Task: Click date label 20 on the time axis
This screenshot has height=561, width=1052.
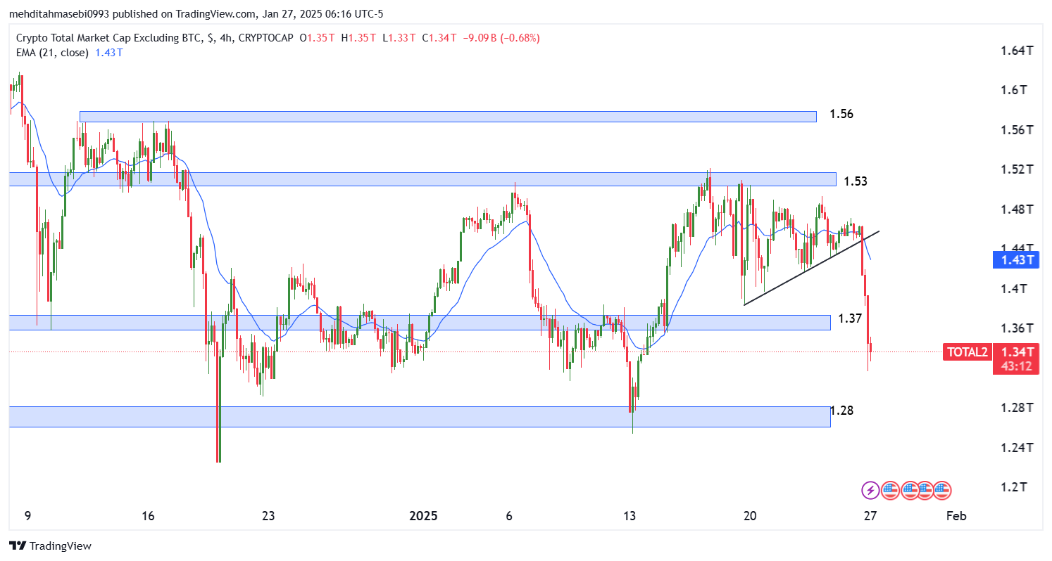Action: coord(750,516)
